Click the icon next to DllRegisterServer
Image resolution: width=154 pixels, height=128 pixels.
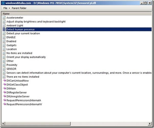[x=4, y=92]
